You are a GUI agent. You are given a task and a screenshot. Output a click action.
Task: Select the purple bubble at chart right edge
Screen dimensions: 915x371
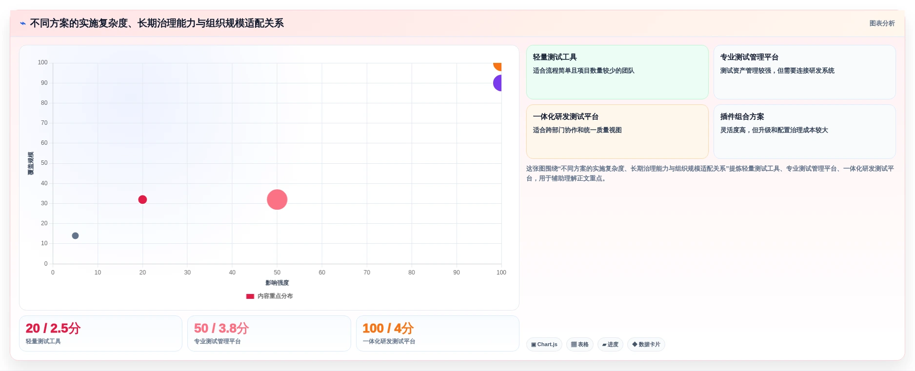pos(497,83)
